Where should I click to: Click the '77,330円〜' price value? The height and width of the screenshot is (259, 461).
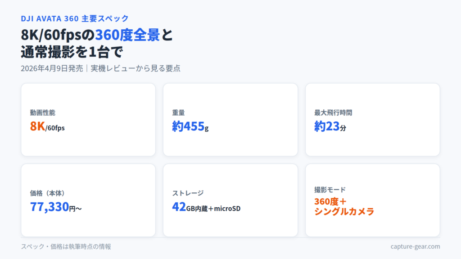click(x=56, y=207)
